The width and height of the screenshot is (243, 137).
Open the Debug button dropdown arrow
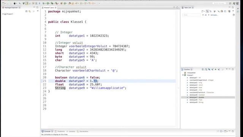45,3
